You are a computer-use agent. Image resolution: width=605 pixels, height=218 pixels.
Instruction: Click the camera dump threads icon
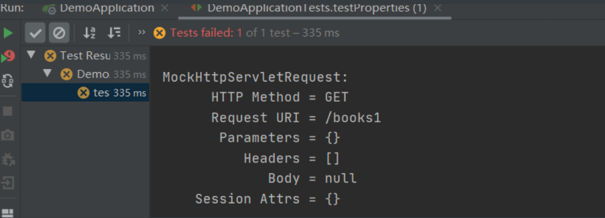[8, 135]
